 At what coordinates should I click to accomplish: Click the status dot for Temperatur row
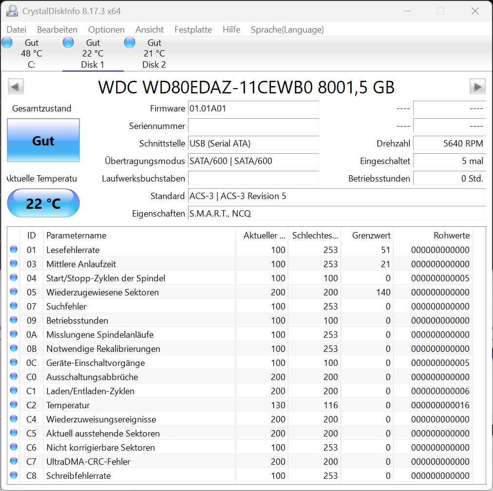point(14,404)
